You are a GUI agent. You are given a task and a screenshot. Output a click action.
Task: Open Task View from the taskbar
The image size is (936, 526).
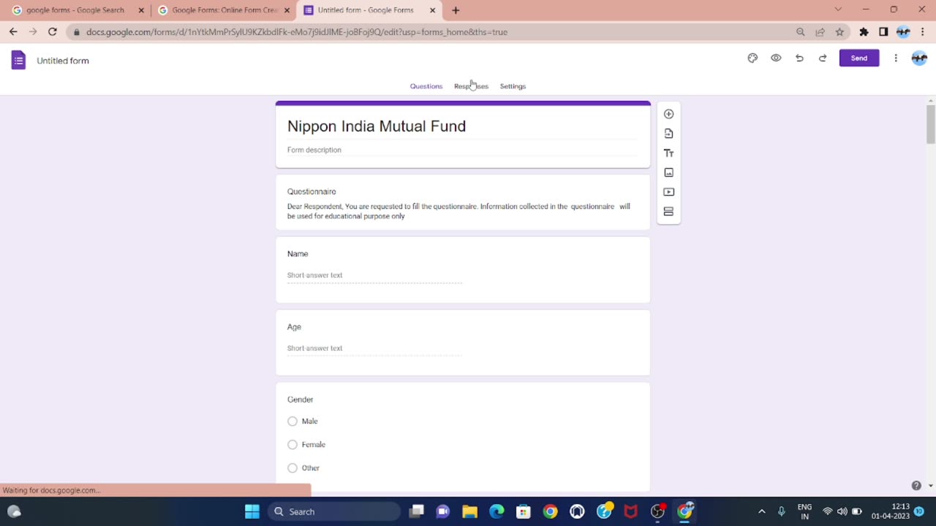[x=416, y=511]
